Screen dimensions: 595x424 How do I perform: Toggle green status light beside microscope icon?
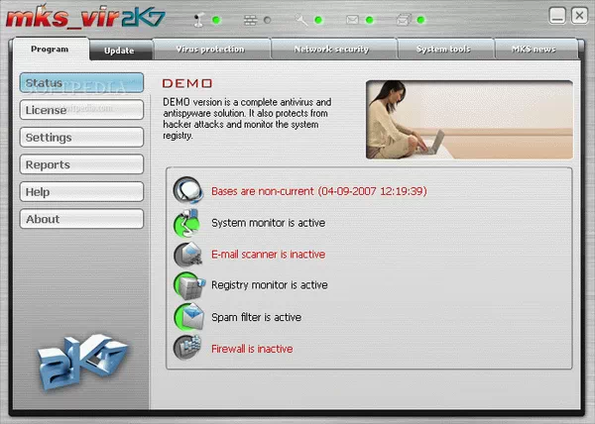point(216,20)
